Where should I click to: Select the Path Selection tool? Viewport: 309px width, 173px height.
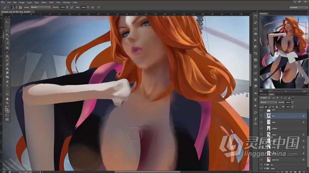click(7, 90)
